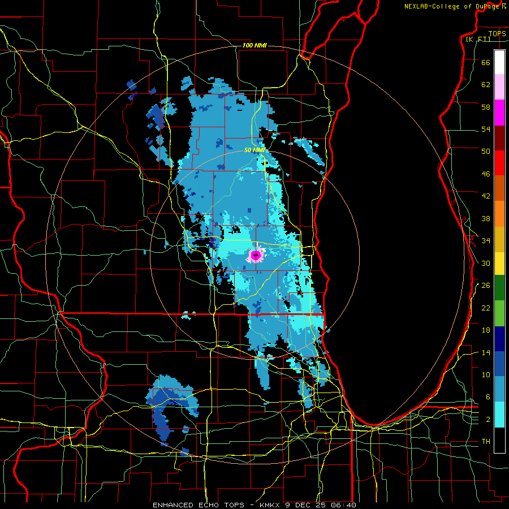Click the '10' legend value
Screen dimensions: 509x509
486,375
